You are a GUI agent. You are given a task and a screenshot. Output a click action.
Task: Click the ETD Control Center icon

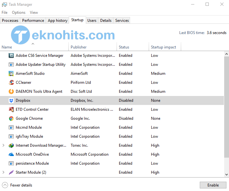11,109
